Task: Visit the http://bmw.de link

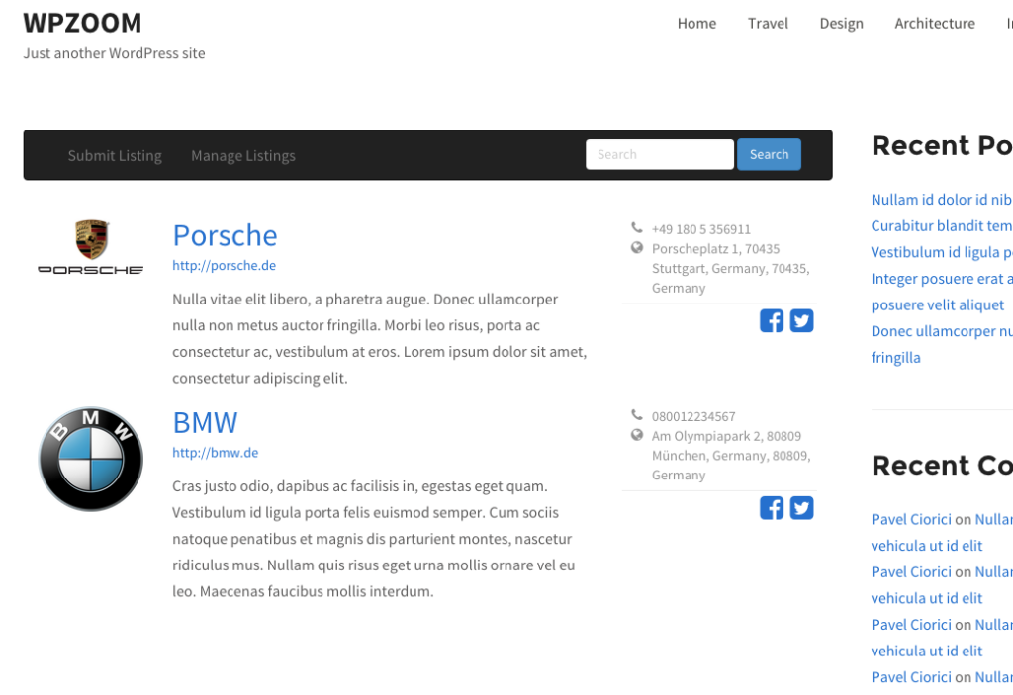Action: click(x=215, y=453)
